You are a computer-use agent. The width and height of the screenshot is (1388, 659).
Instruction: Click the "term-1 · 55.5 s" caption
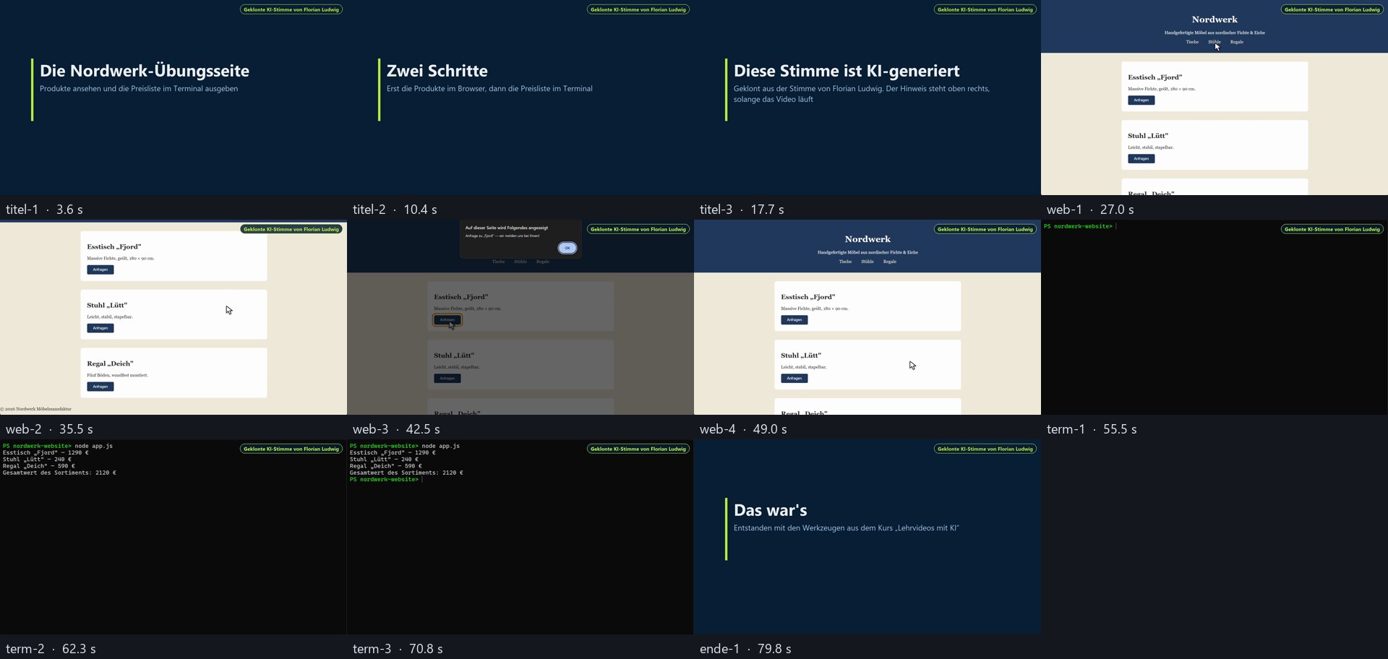click(x=1092, y=429)
